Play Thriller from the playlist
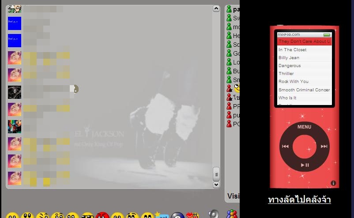 pos(304,74)
